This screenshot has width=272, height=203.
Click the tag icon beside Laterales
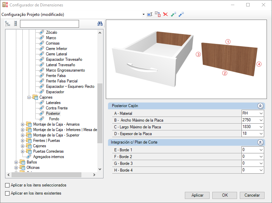(x=41, y=103)
